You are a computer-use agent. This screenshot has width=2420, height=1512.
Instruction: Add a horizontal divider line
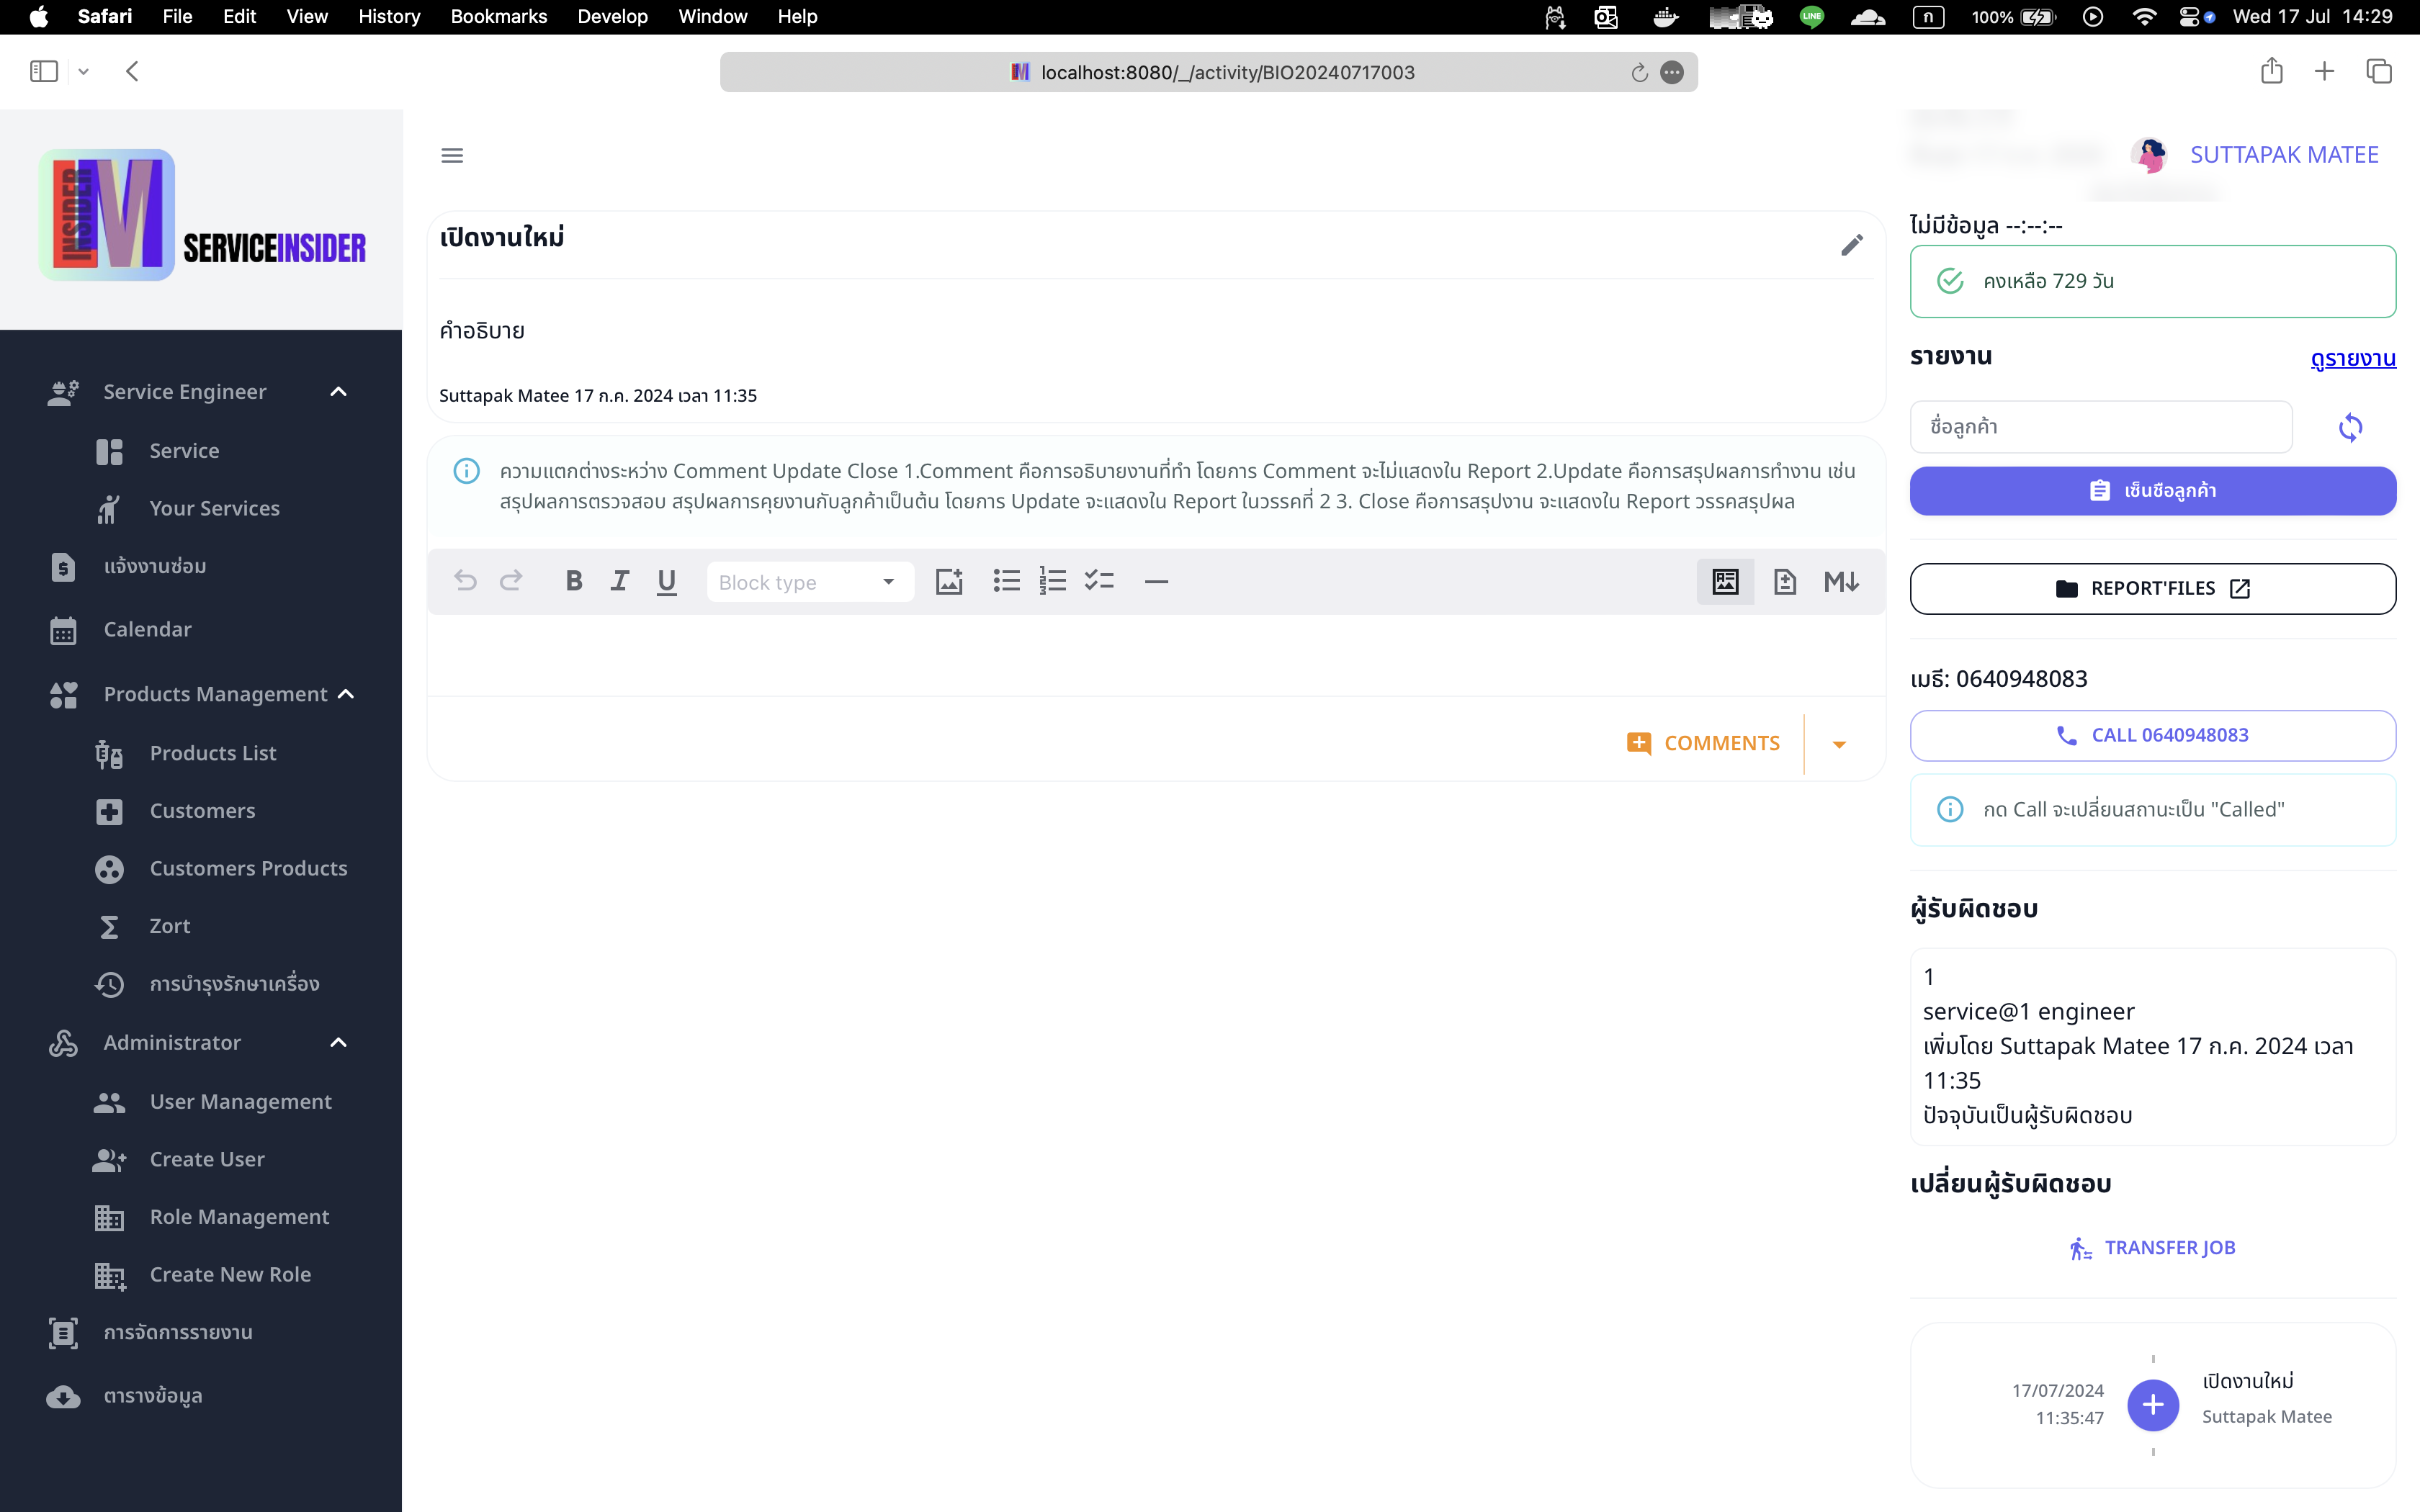tap(1156, 581)
